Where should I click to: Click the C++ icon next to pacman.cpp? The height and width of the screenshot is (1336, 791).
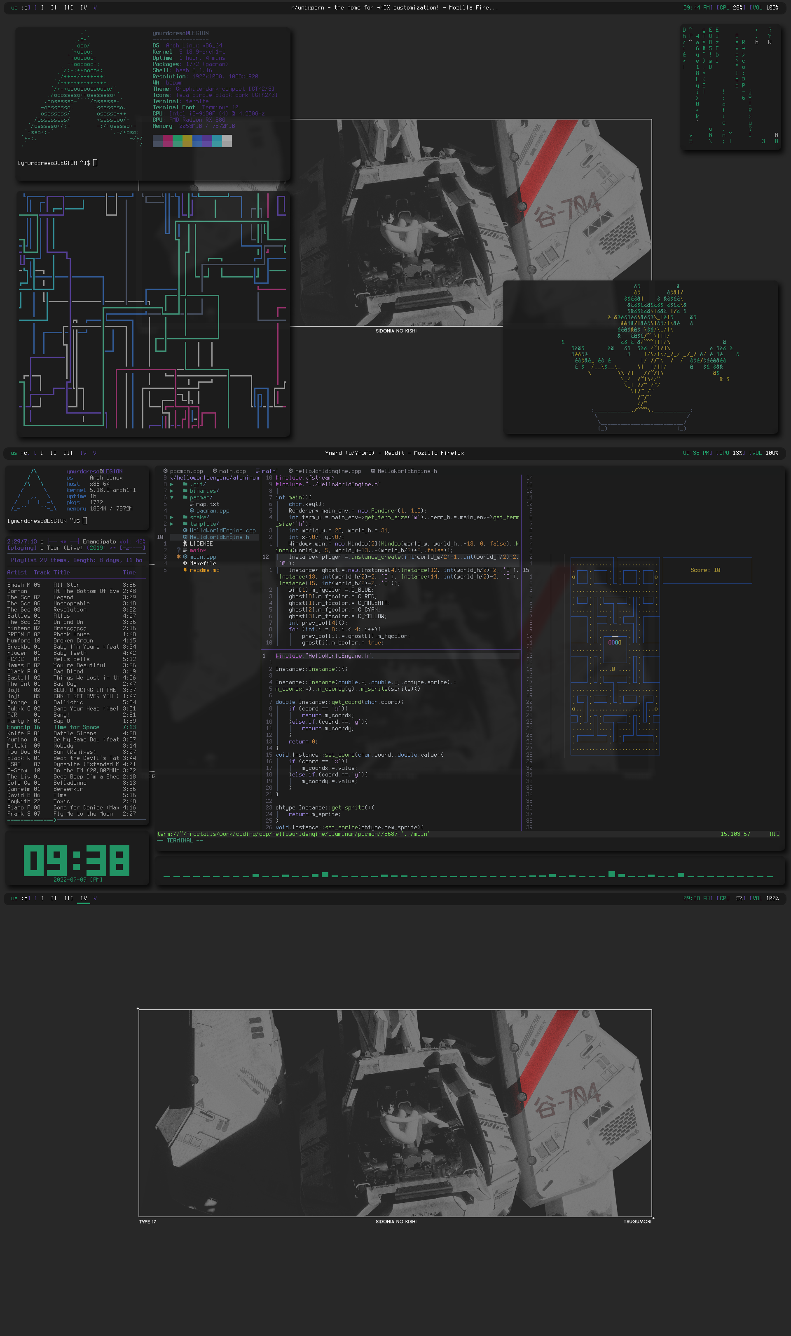click(x=192, y=511)
